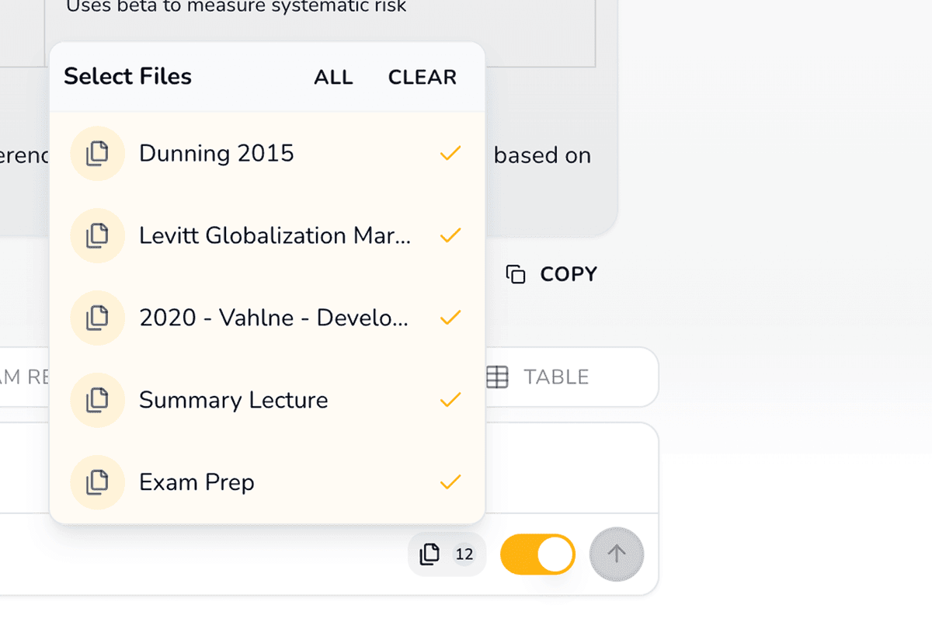932x629 pixels.
Task: Uncheck the Exam Prep checkmark
Action: coord(450,482)
